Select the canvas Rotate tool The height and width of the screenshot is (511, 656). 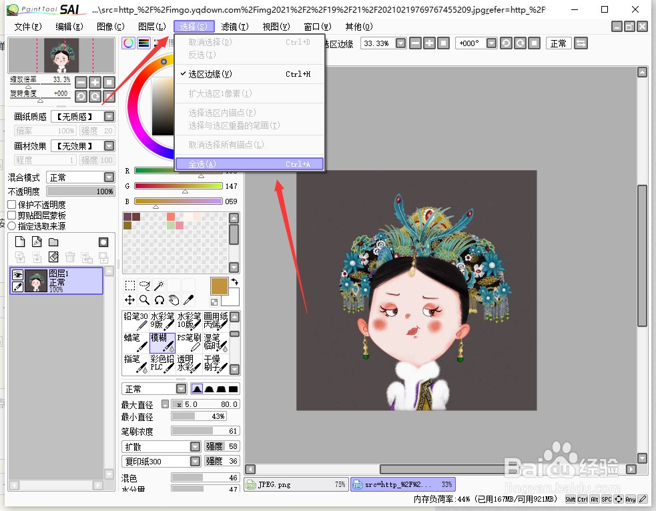pos(159,300)
